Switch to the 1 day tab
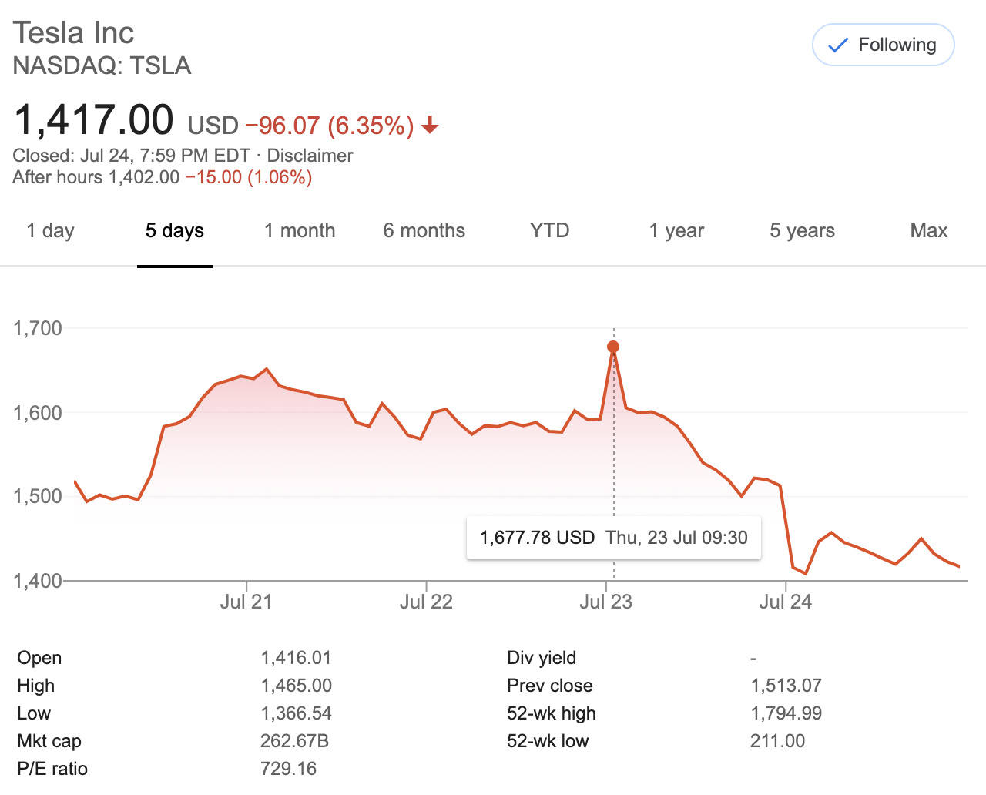The image size is (986, 795). [50, 230]
